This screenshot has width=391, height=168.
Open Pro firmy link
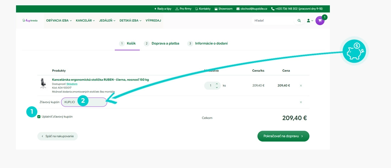(183, 9)
